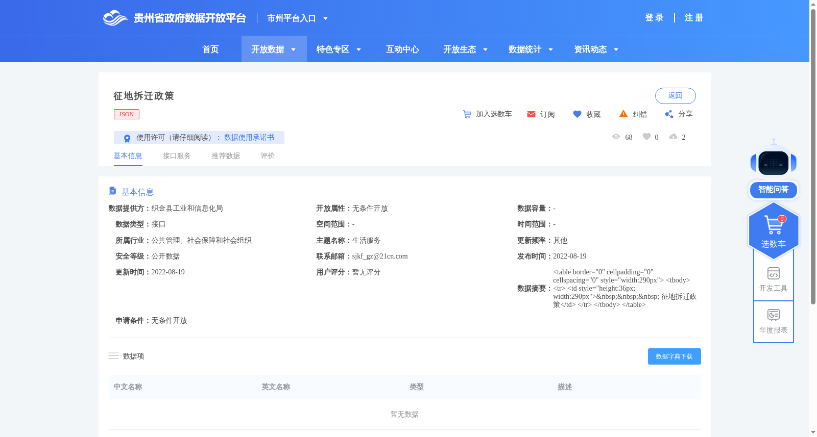817x437 pixels.
Task: Click the 英文名称 column header
Action: [x=276, y=387]
